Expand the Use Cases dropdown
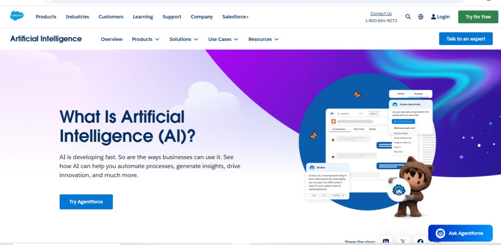Viewport: 501px width, 245px height. point(223,39)
